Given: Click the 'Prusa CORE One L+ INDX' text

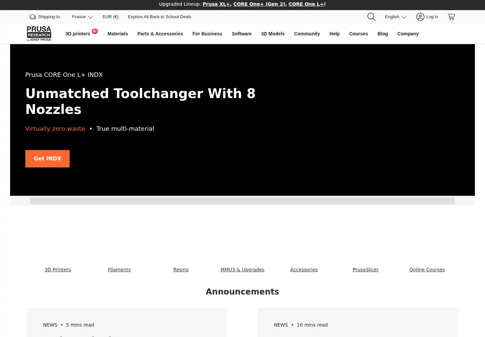Looking at the screenshot, I should 64,75.
